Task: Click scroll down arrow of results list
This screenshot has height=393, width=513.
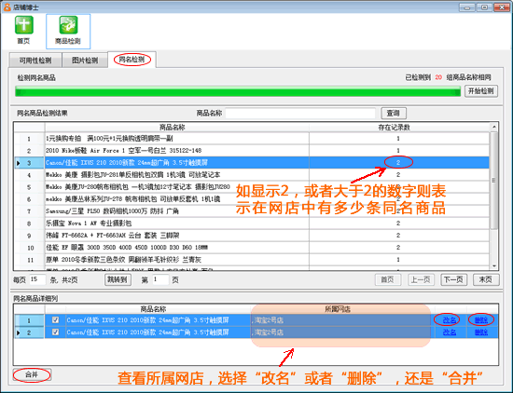Action: [494, 266]
